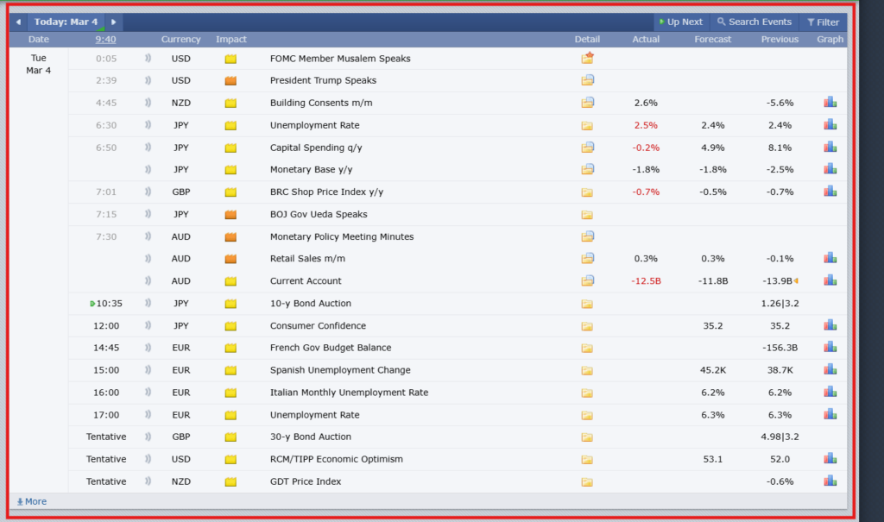Click the Today: Mar 4 date button
Image resolution: width=884 pixels, height=522 pixels.
[x=66, y=22]
